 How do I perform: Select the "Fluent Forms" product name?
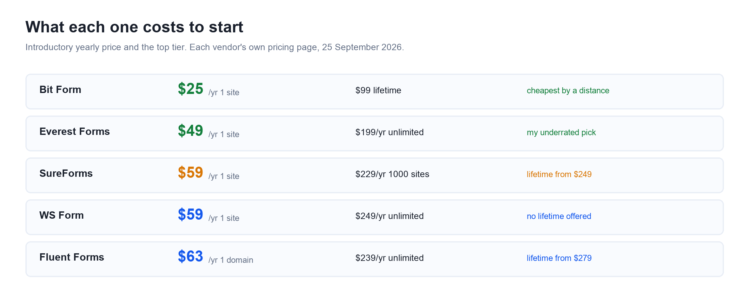pos(72,257)
